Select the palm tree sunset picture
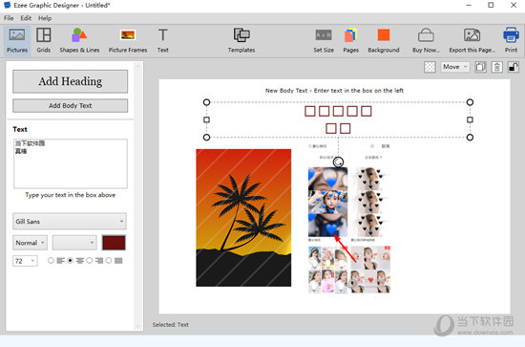This screenshot has width=525, height=347. click(x=243, y=218)
